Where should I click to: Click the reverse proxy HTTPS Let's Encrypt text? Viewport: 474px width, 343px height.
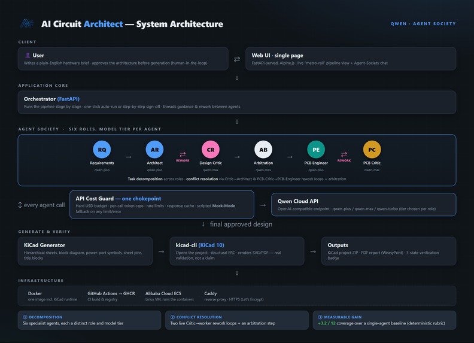click(x=233, y=299)
